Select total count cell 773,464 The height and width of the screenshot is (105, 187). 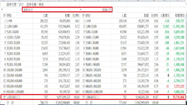click(x=123, y=103)
